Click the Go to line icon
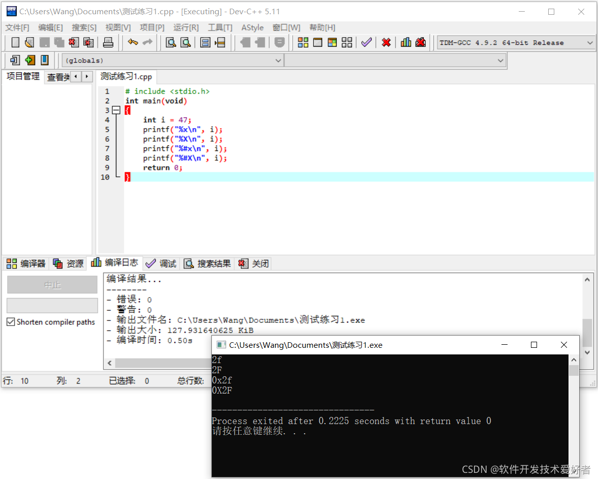Viewport: 598px width, 479px height. click(220, 42)
